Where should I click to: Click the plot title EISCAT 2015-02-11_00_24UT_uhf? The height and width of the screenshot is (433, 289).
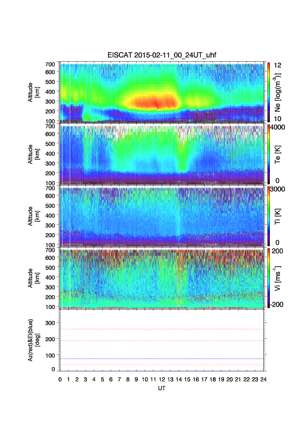(162, 55)
